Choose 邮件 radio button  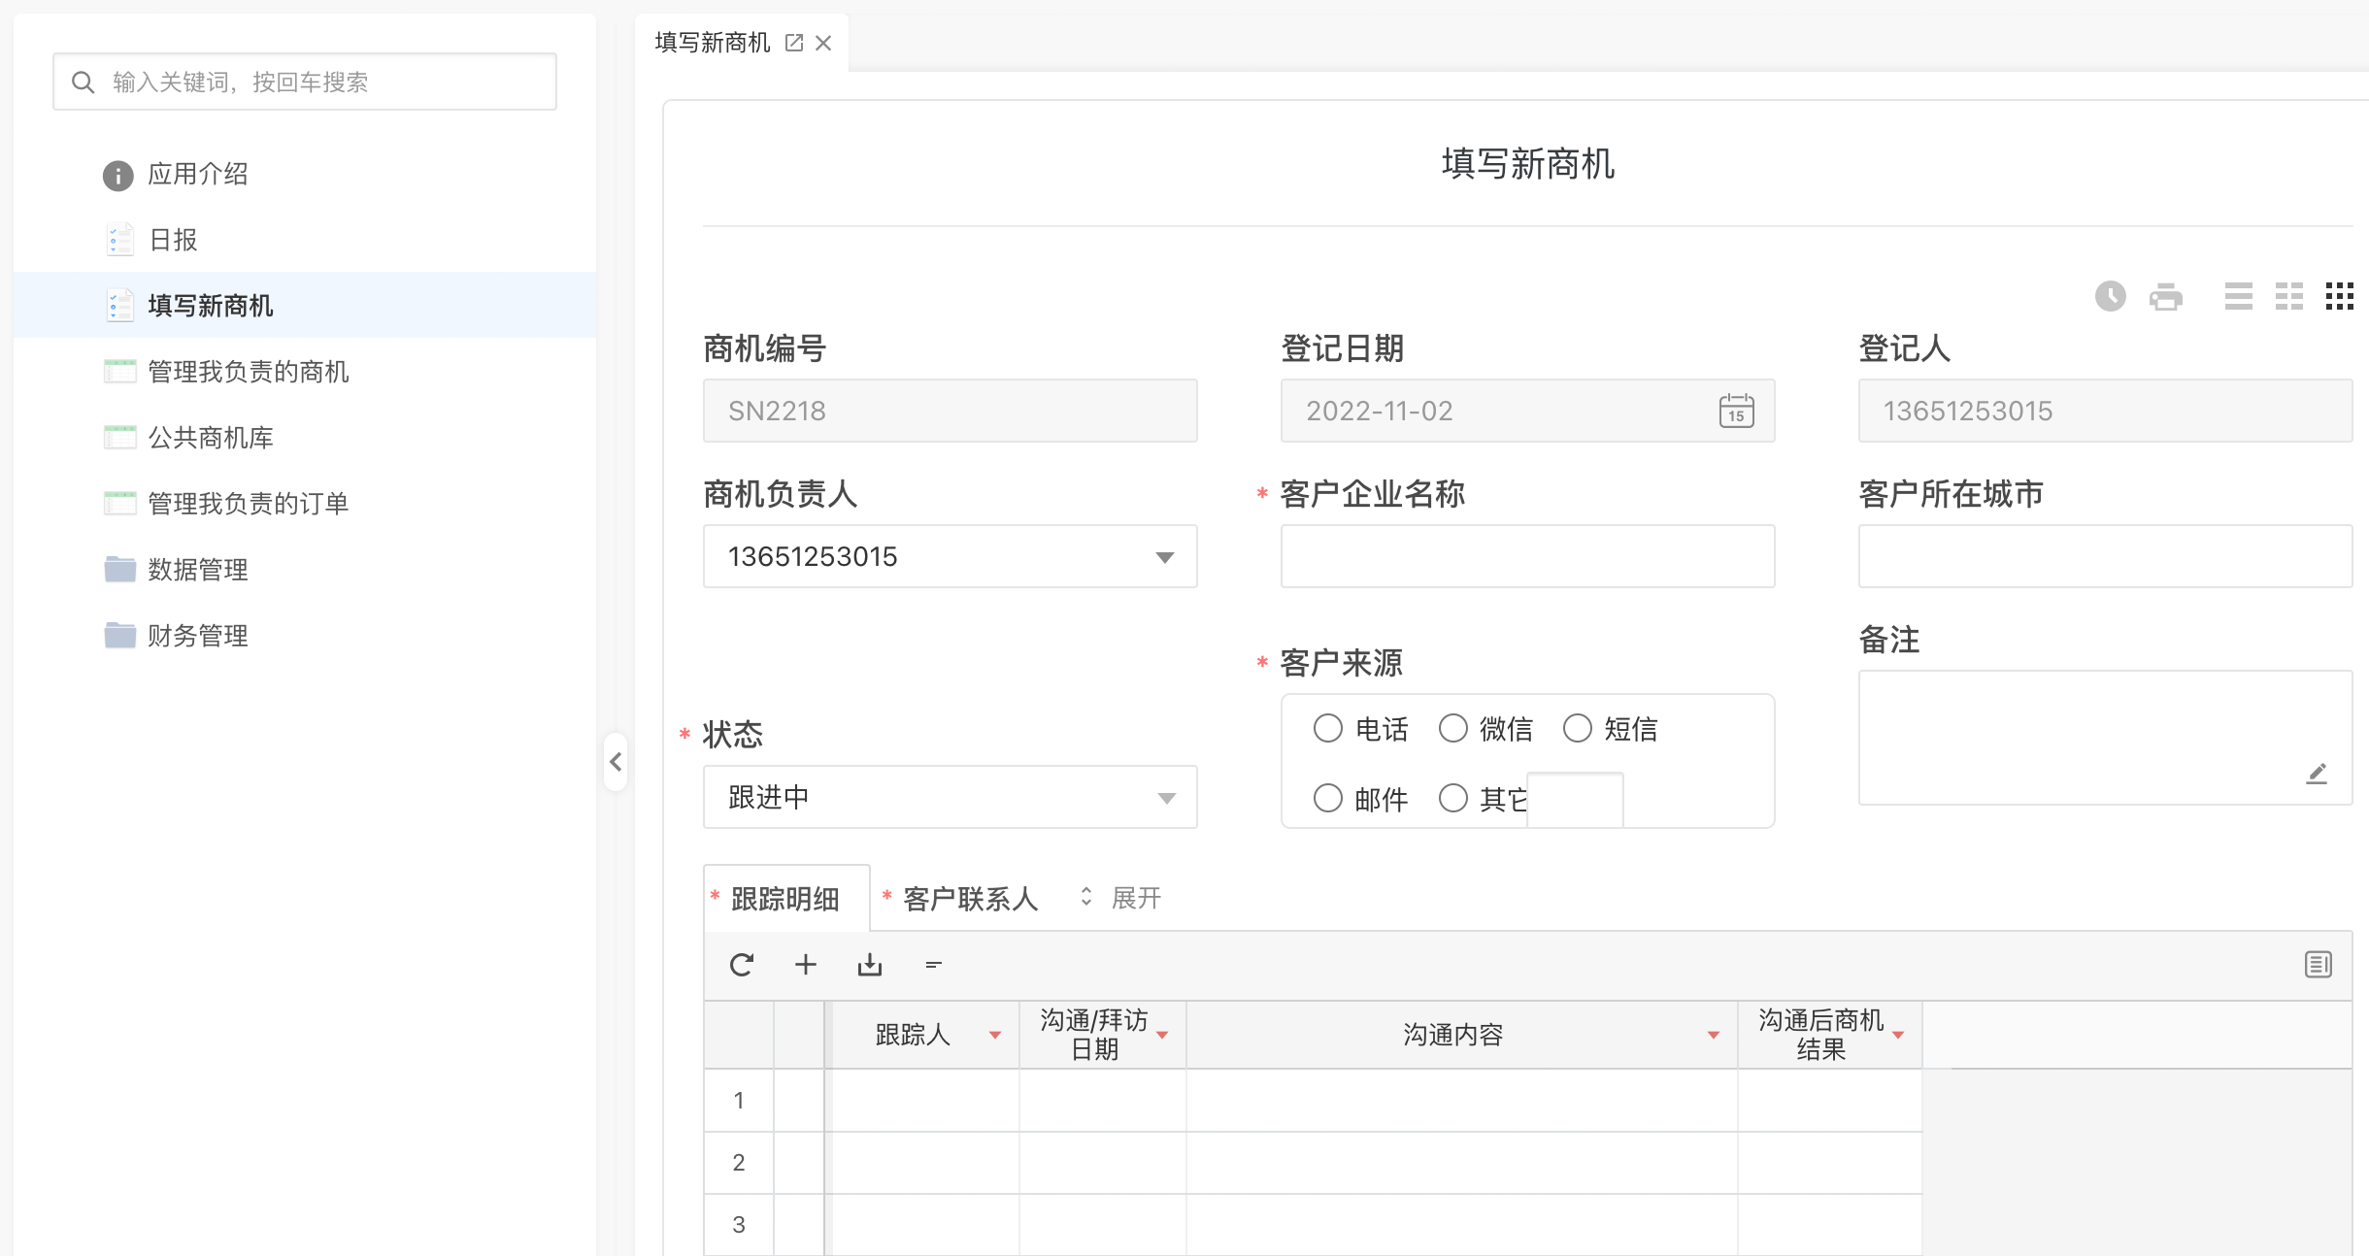coord(1327,798)
